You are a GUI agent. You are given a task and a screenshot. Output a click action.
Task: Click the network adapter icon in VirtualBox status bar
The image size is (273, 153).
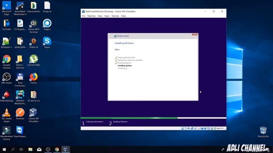[192, 128]
